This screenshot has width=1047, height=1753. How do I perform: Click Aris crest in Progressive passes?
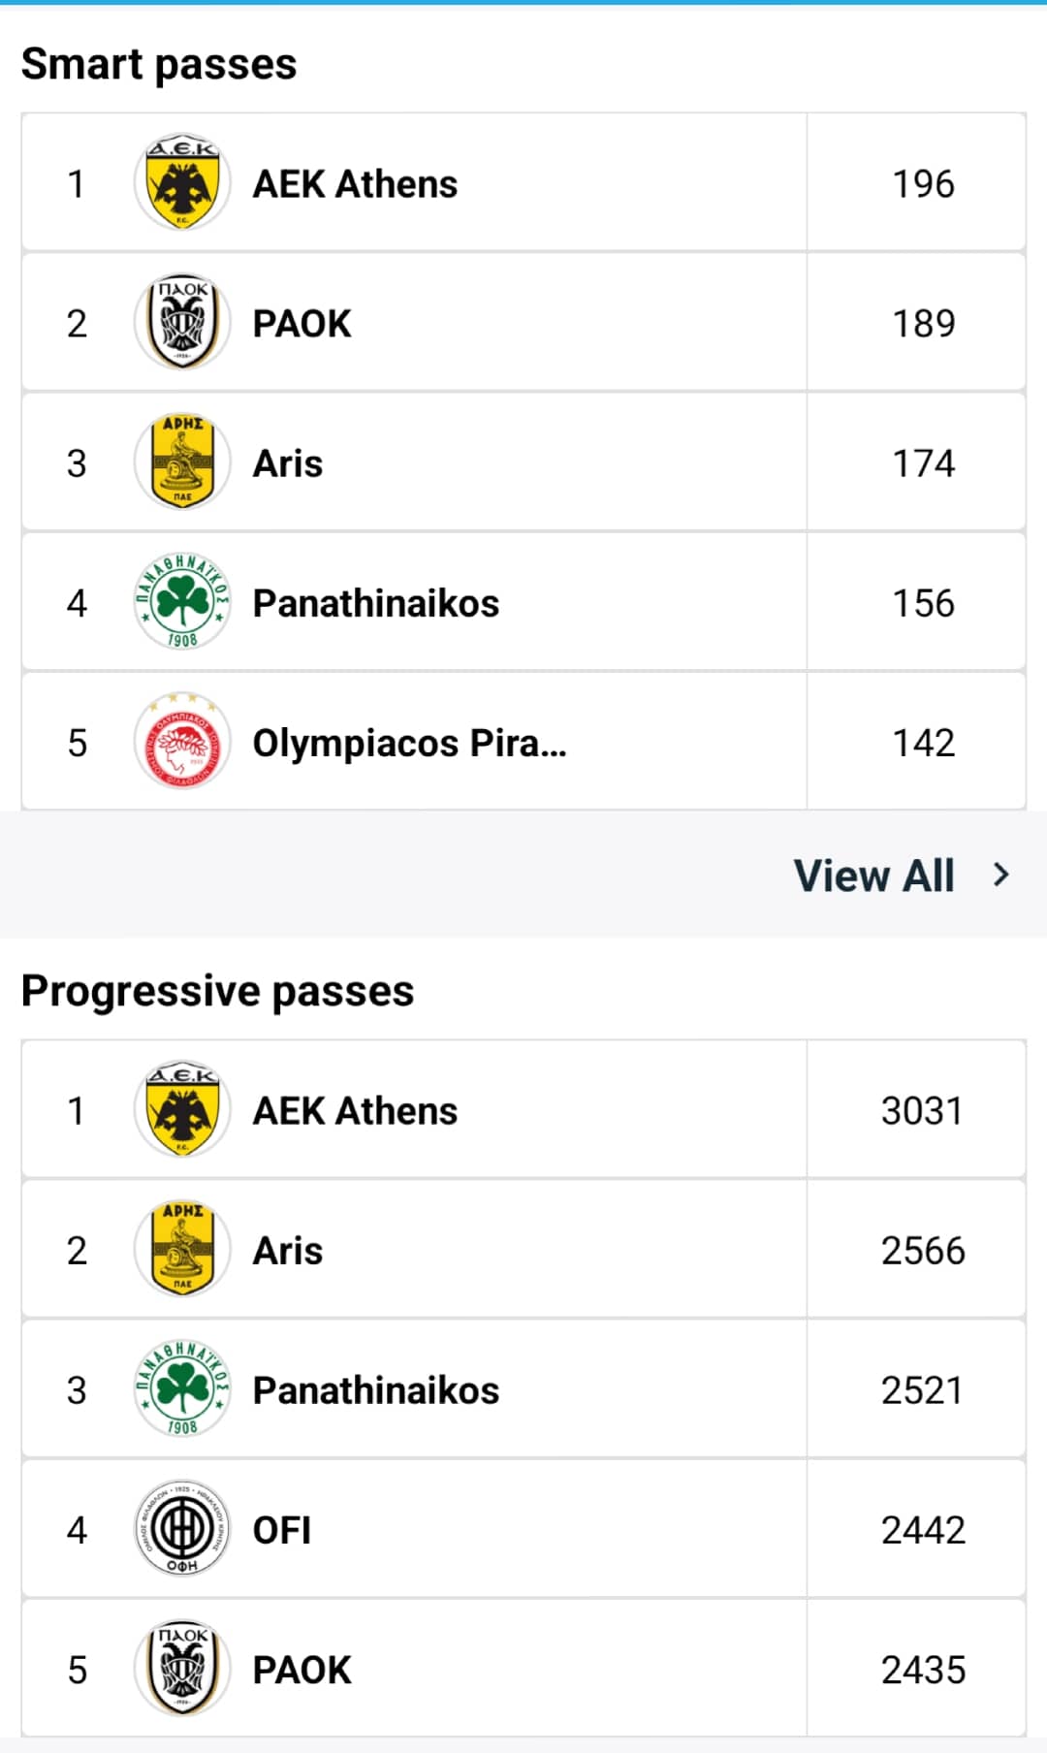[182, 1250]
